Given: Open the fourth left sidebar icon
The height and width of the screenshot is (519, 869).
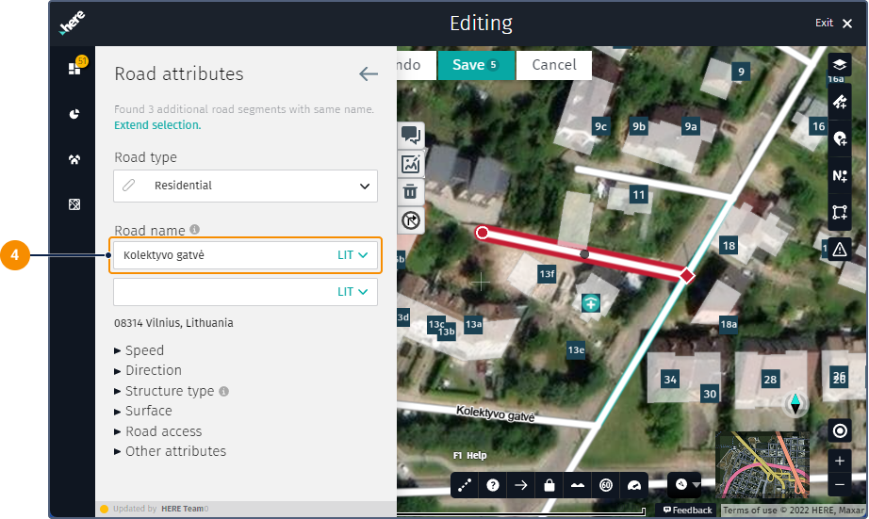Looking at the screenshot, I should click(x=74, y=204).
